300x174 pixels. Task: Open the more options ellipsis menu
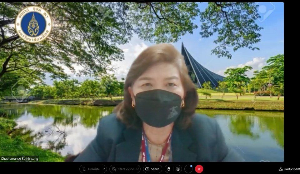point(188,169)
